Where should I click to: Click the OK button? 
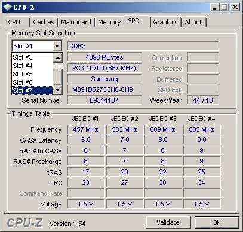point(217,222)
